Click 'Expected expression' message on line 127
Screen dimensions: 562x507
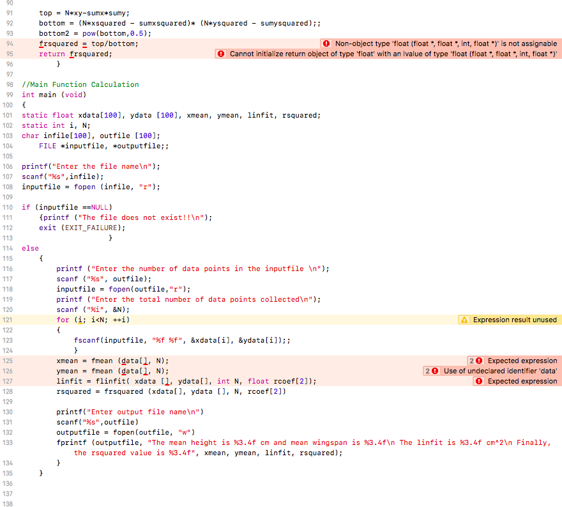click(x=522, y=381)
